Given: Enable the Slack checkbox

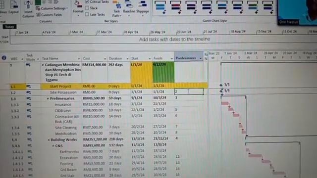Looking at the screenshot, I should pyautogui.click(x=87, y=8).
